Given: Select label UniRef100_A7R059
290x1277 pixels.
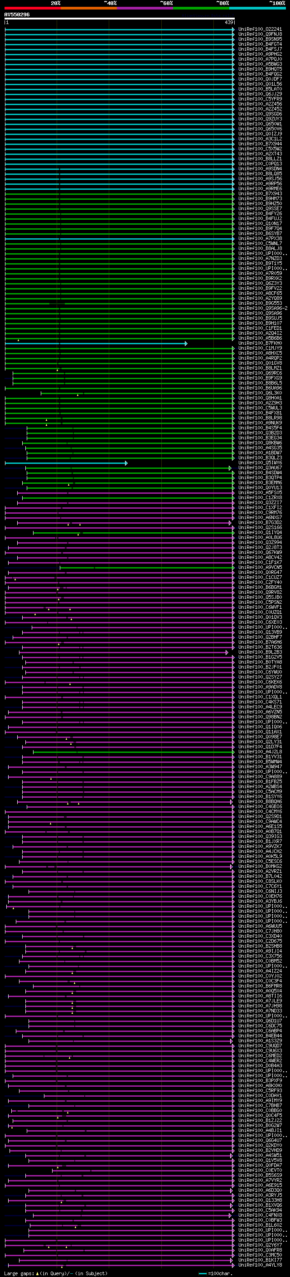Looking at the screenshot, I should pyautogui.click(x=260, y=273).
